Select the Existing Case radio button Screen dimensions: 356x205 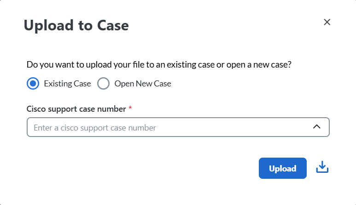click(33, 84)
